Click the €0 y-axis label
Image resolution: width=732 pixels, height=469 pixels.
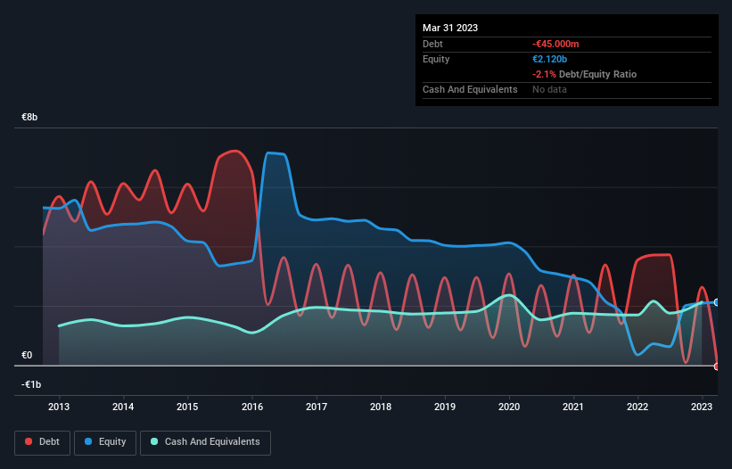coord(27,355)
